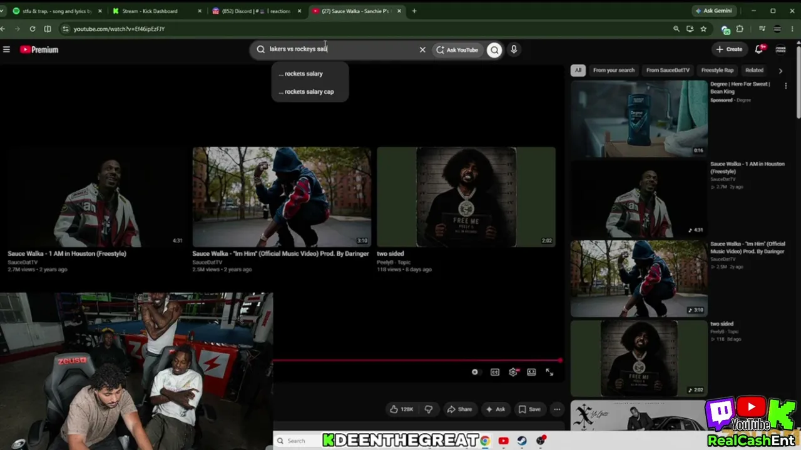This screenshot has width=801, height=450.
Task: Close the Spotify "stfu & trap" tab
Action: (99, 11)
